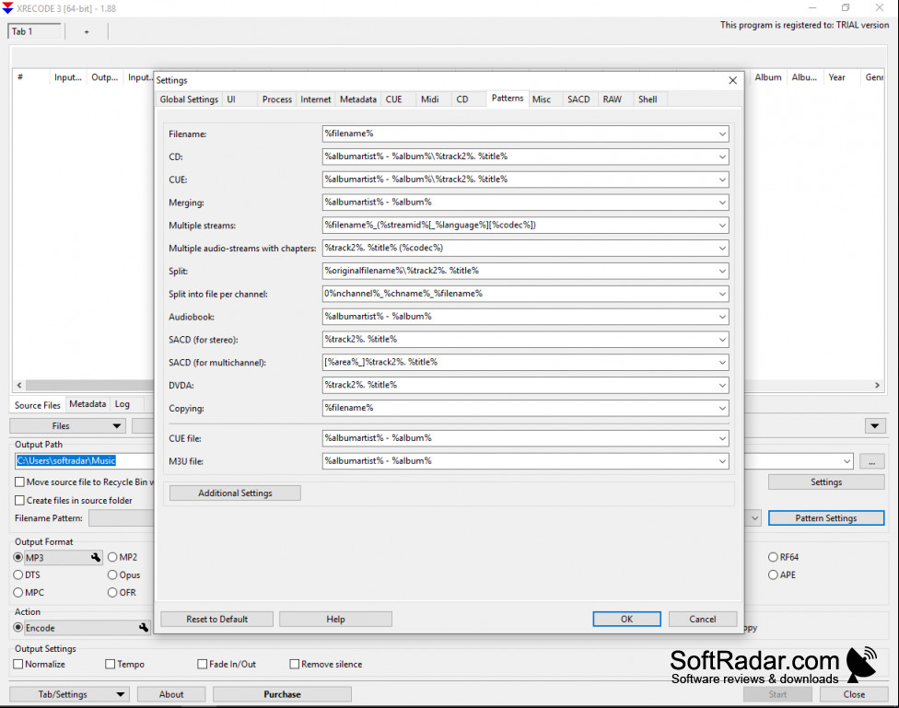Expand Multiple streams pattern dropdown
This screenshot has height=708, width=899.
point(722,226)
